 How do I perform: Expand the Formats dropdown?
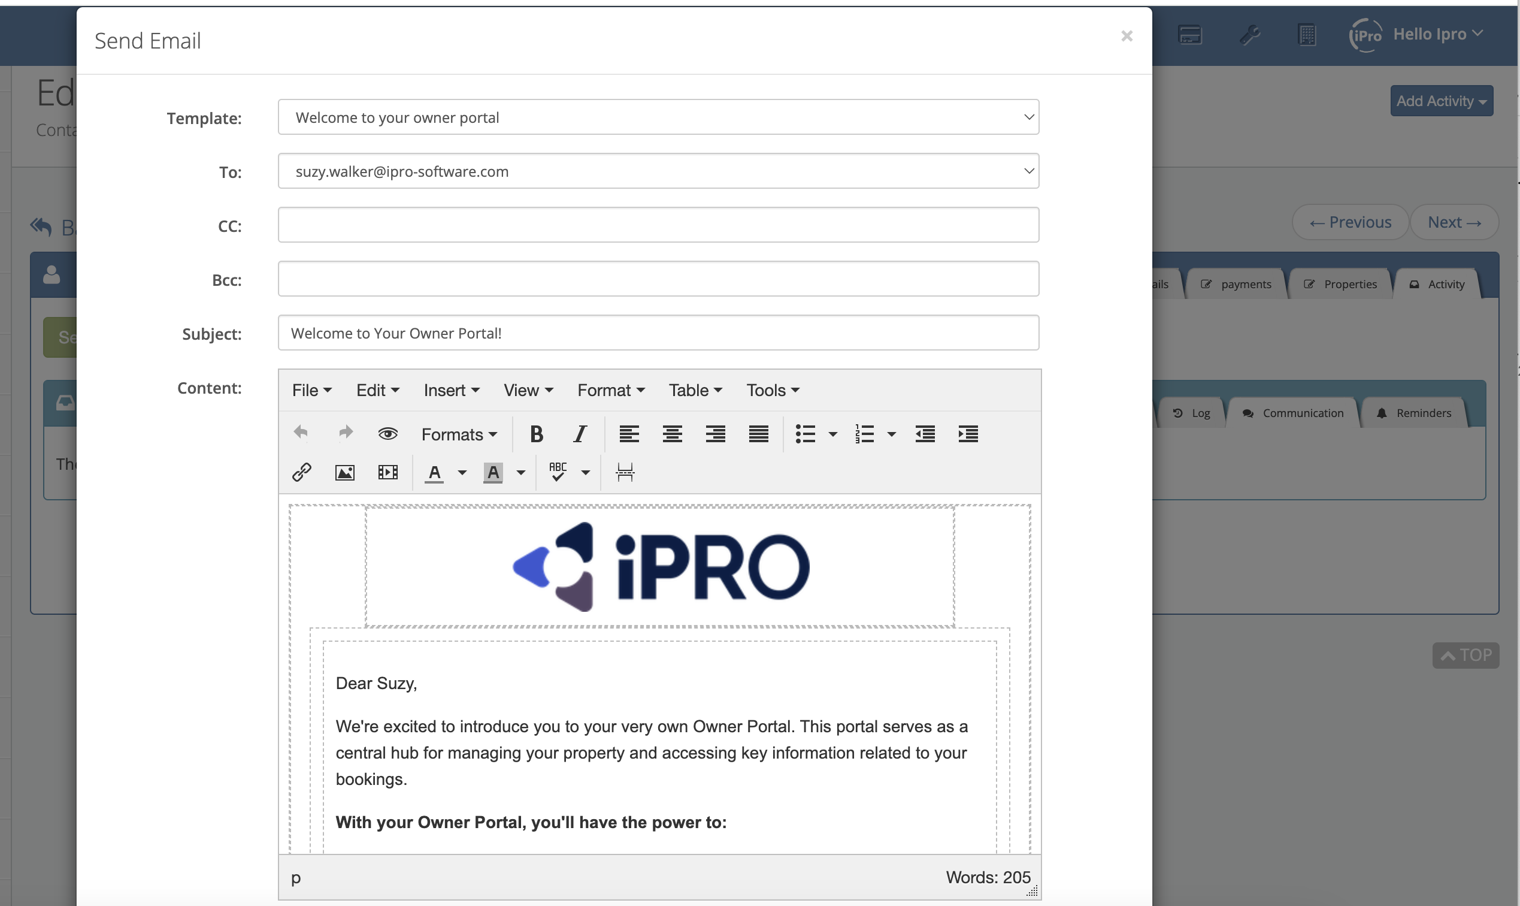tap(459, 434)
